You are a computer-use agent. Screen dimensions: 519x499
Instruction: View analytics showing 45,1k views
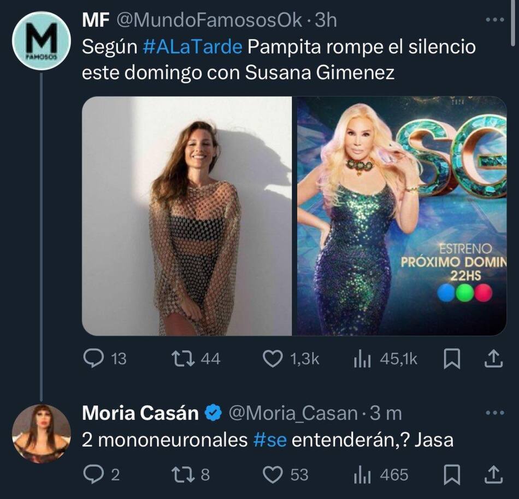point(363,358)
